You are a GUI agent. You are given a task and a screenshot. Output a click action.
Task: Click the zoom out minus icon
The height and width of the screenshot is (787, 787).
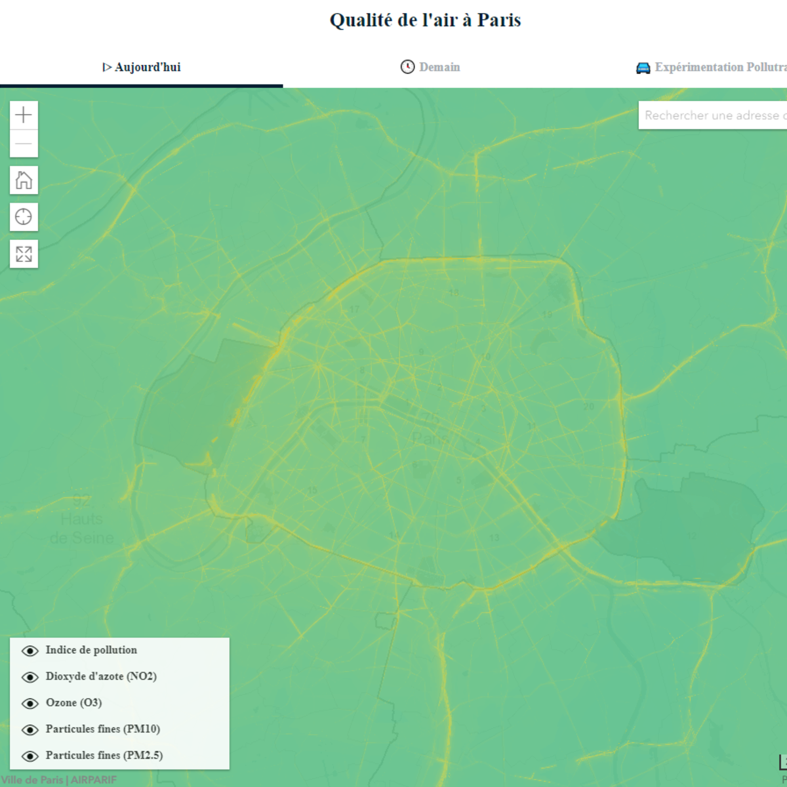pyautogui.click(x=24, y=143)
